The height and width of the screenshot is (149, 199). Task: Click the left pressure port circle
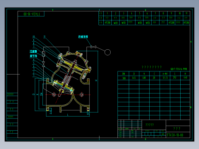(x=54, y=94)
